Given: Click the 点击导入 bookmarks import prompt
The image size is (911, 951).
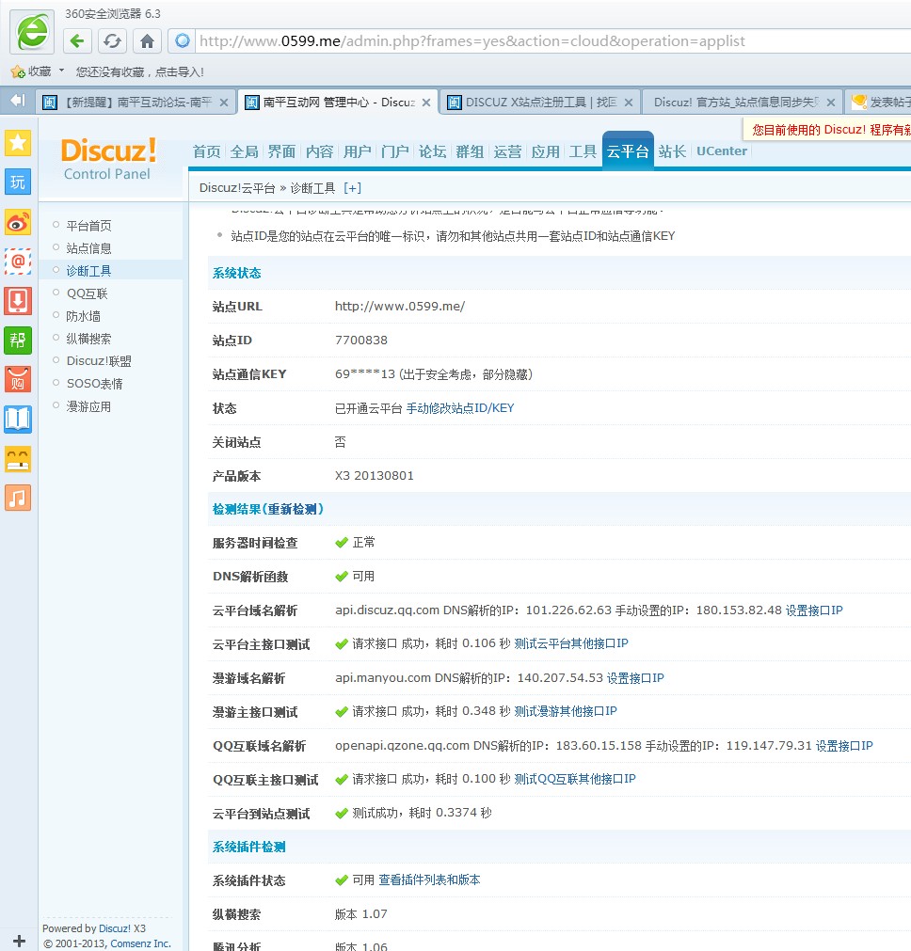Looking at the screenshot, I should click(x=179, y=71).
